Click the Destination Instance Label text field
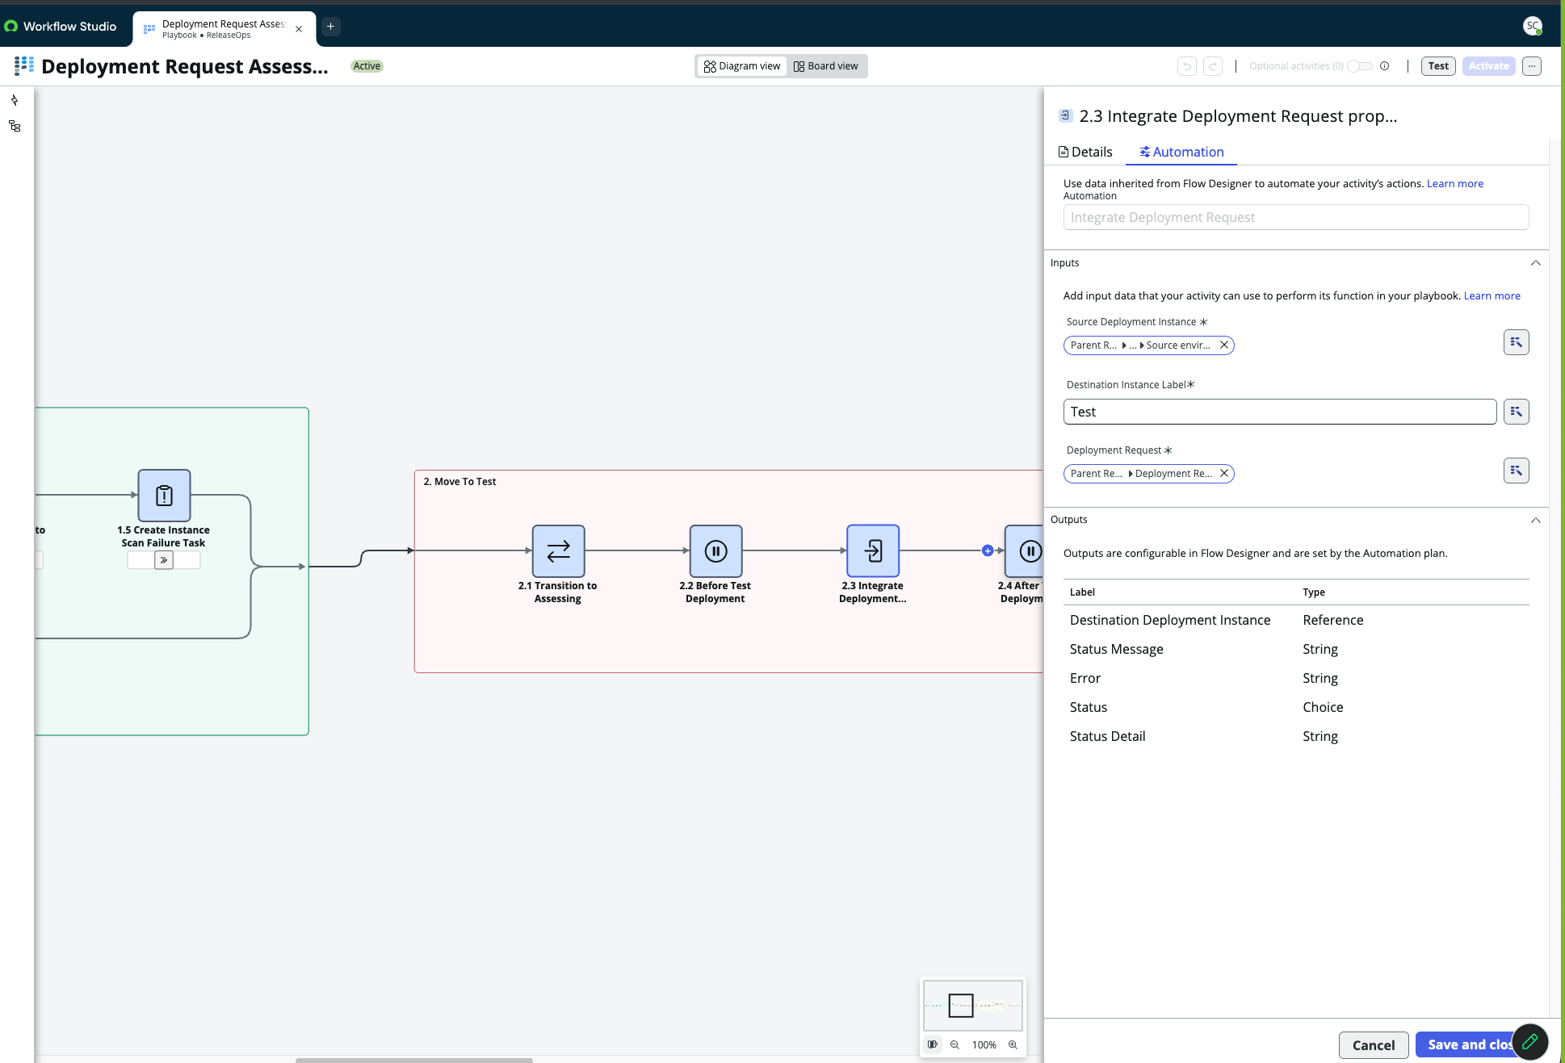This screenshot has height=1063, width=1565. click(1279, 412)
